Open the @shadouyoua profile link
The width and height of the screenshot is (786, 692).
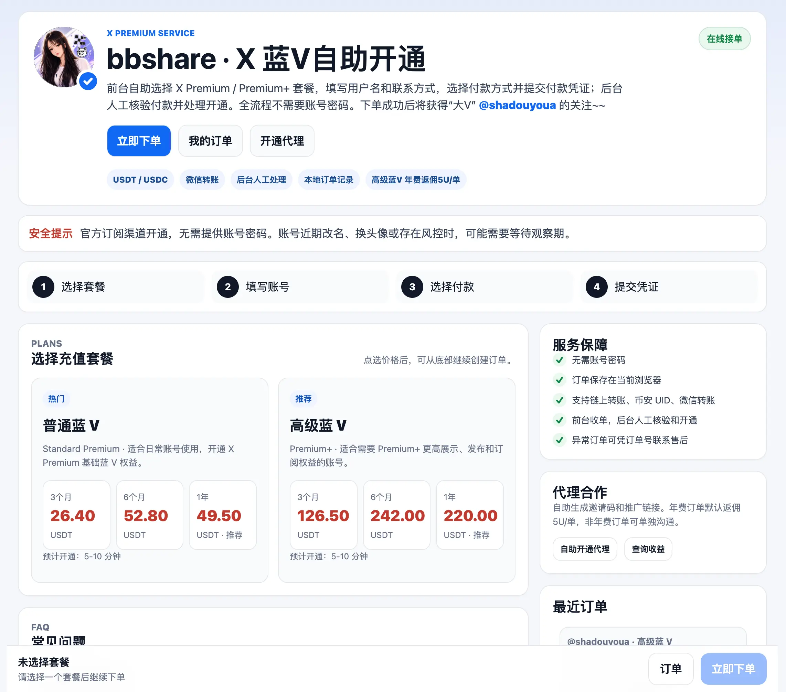pos(517,105)
